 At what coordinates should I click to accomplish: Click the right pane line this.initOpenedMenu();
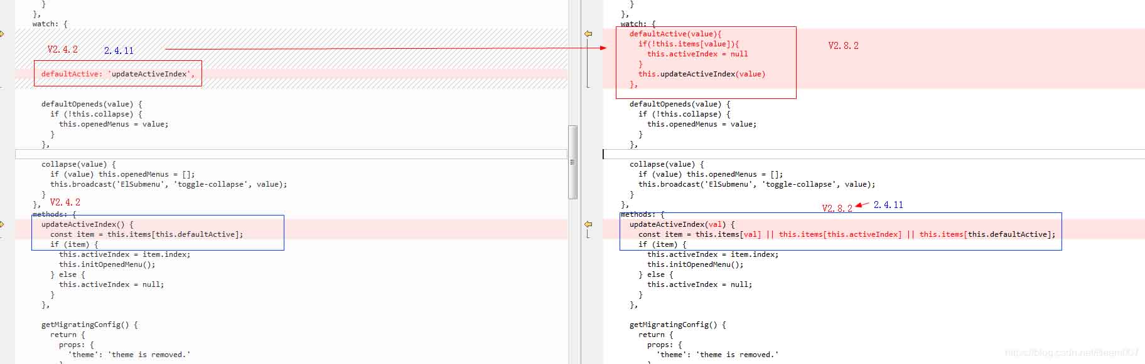696,264
